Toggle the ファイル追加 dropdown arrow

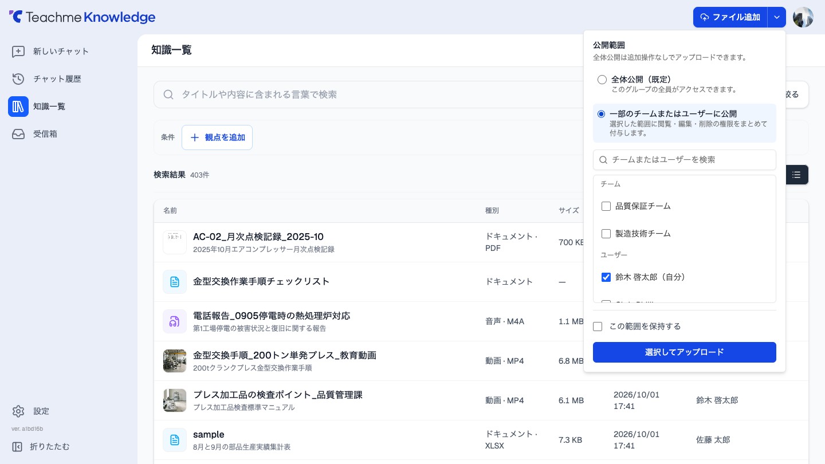(777, 17)
